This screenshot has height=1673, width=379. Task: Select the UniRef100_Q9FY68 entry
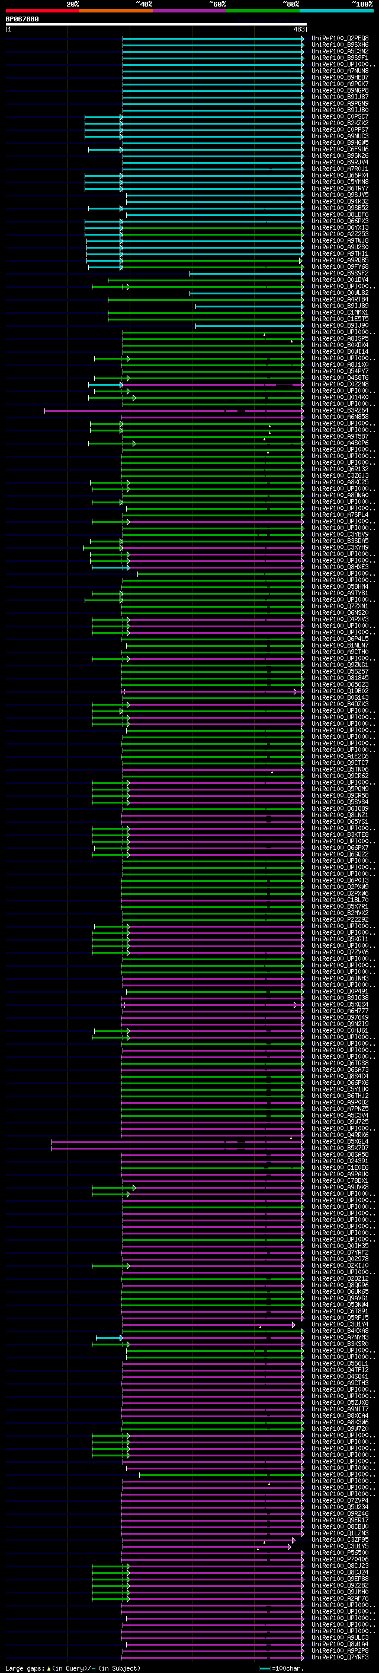point(340,267)
